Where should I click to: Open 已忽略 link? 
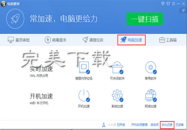pyautogui.click(x=179, y=125)
